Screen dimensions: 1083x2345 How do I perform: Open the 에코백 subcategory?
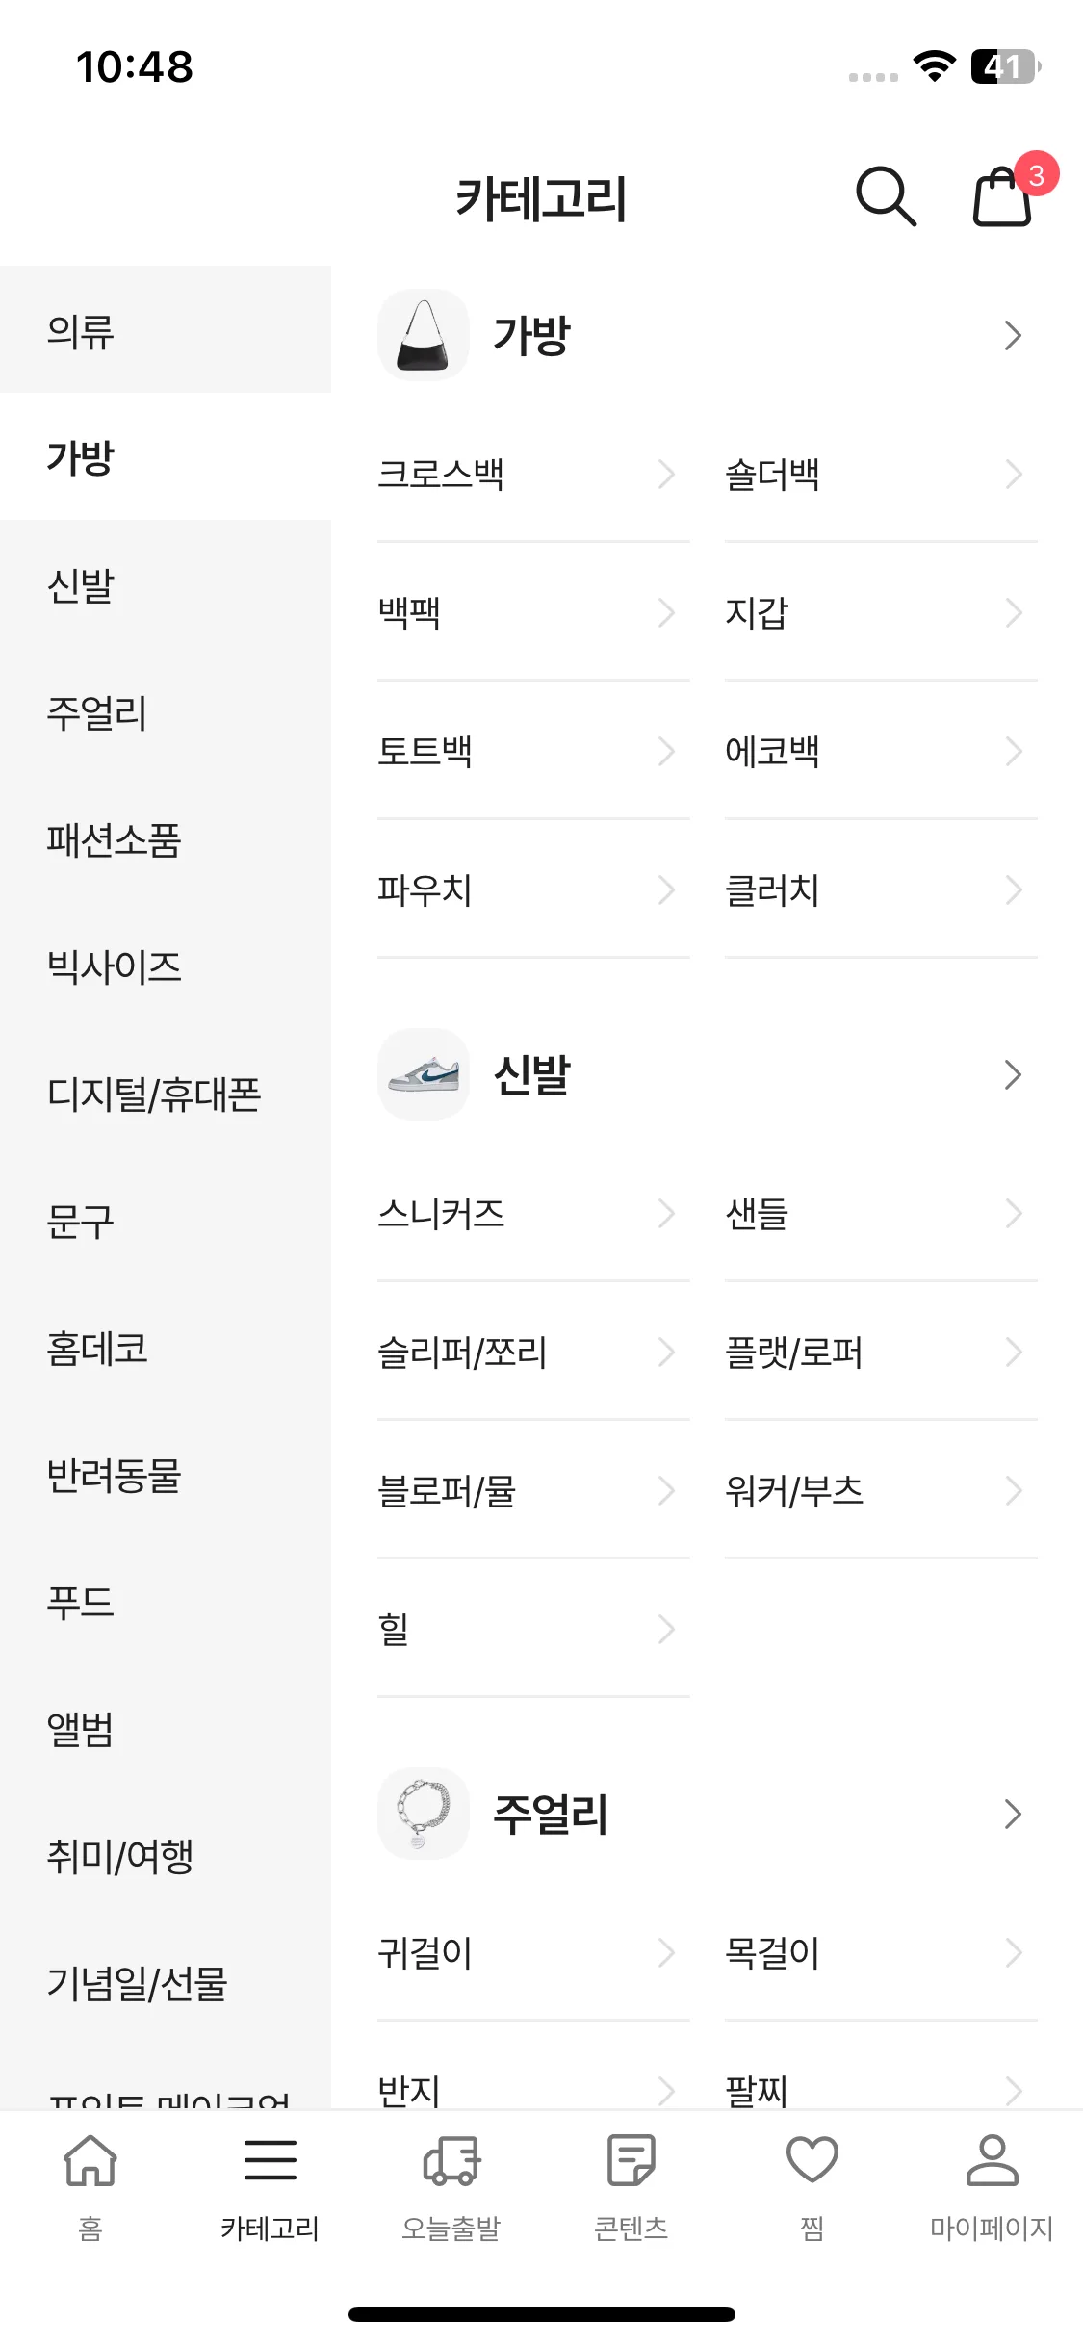click(881, 751)
